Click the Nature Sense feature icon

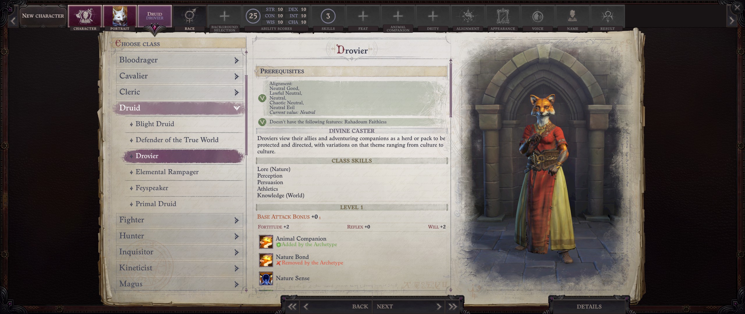(x=266, y=279)
